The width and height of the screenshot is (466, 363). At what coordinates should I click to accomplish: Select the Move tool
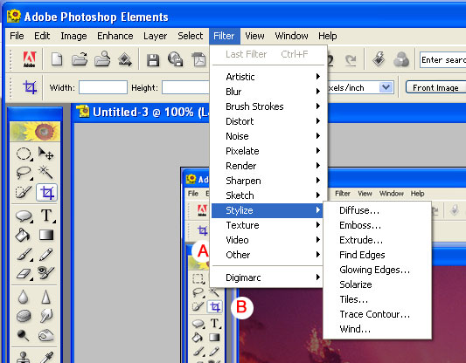45,154
